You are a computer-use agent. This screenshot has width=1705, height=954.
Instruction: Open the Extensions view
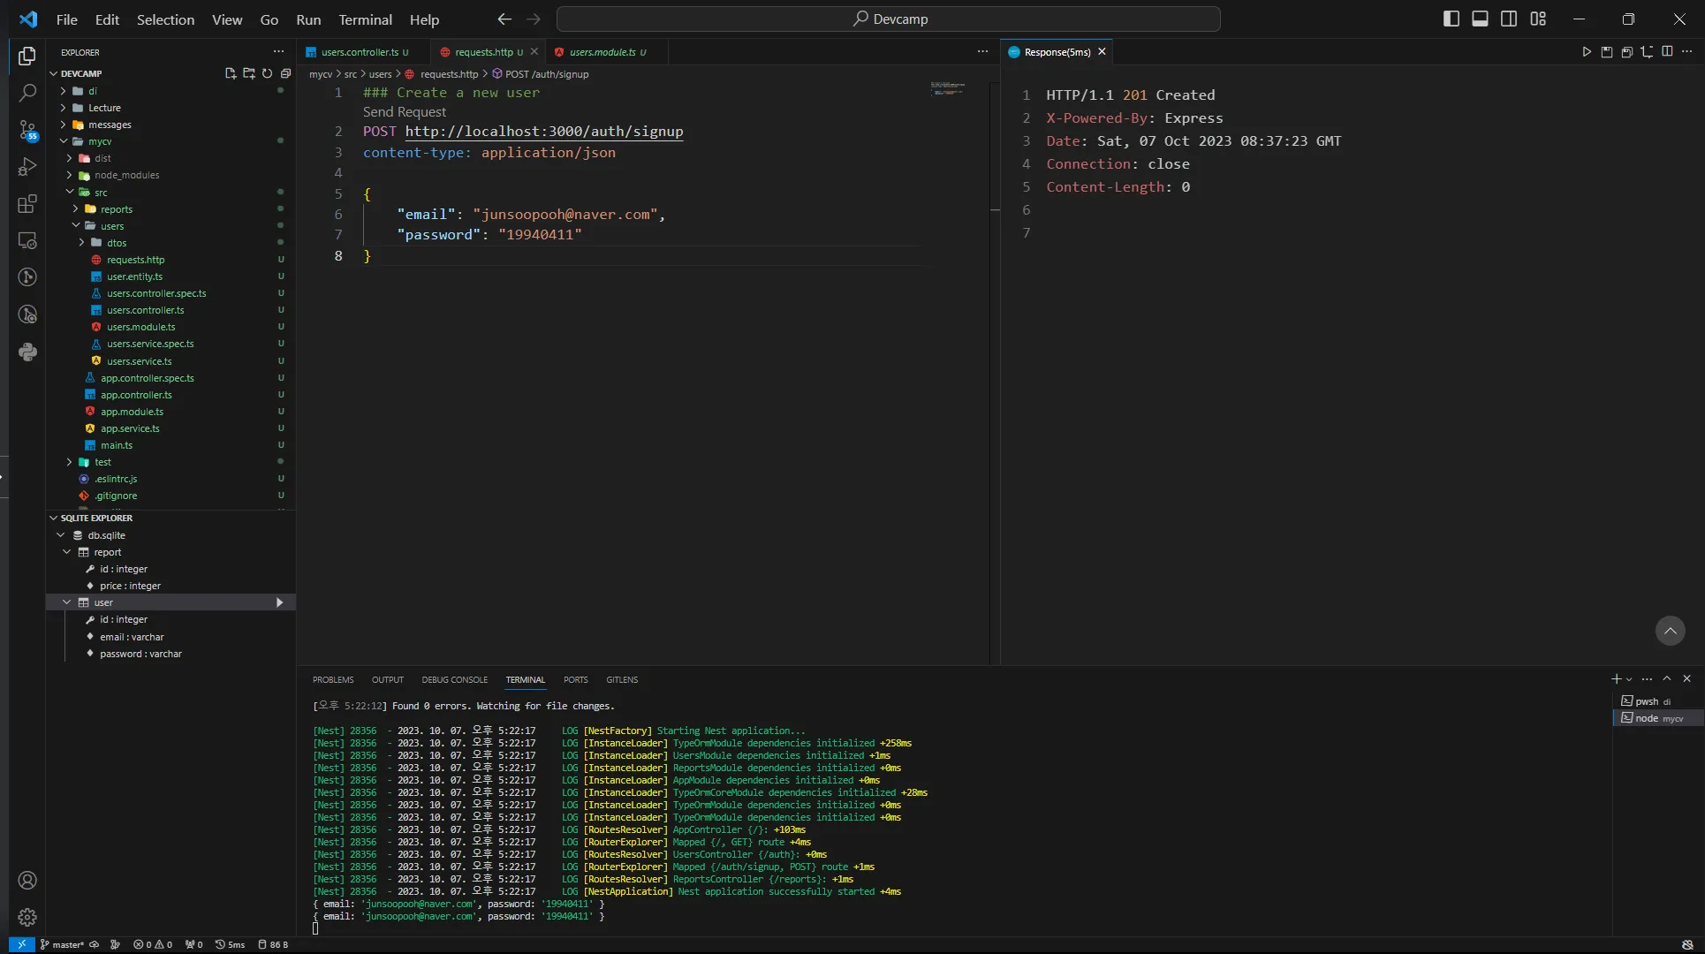click(27, 204)
